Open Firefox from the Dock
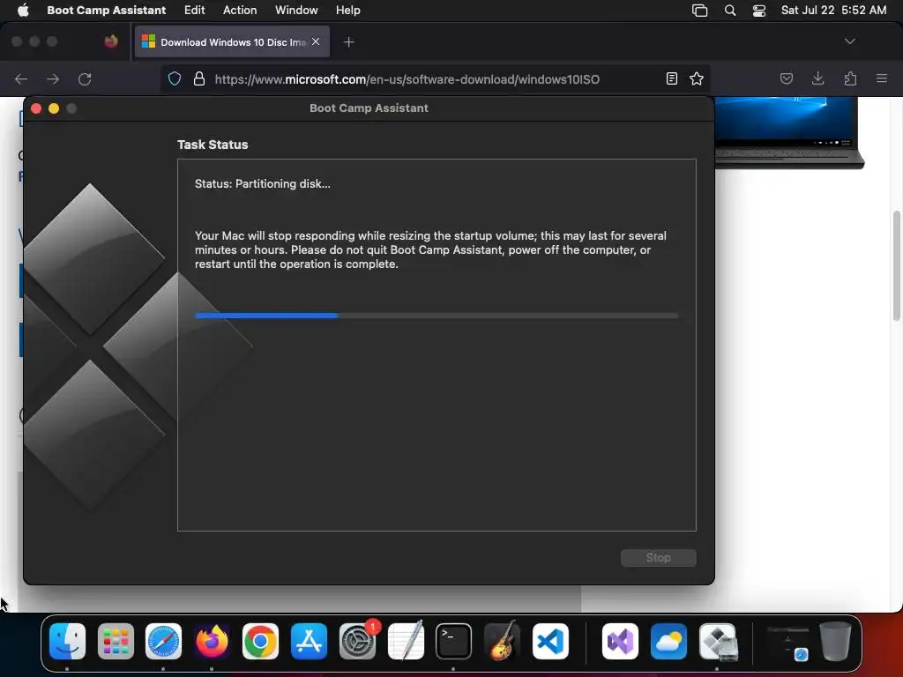This screenshot has height=677, width=903. [212, 642]
